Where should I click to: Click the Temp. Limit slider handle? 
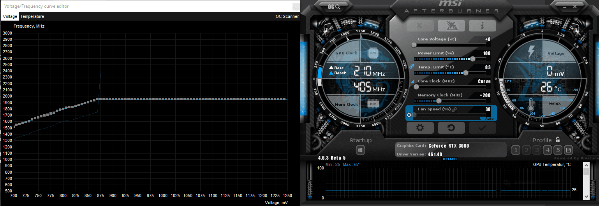[x=465, y=73]
